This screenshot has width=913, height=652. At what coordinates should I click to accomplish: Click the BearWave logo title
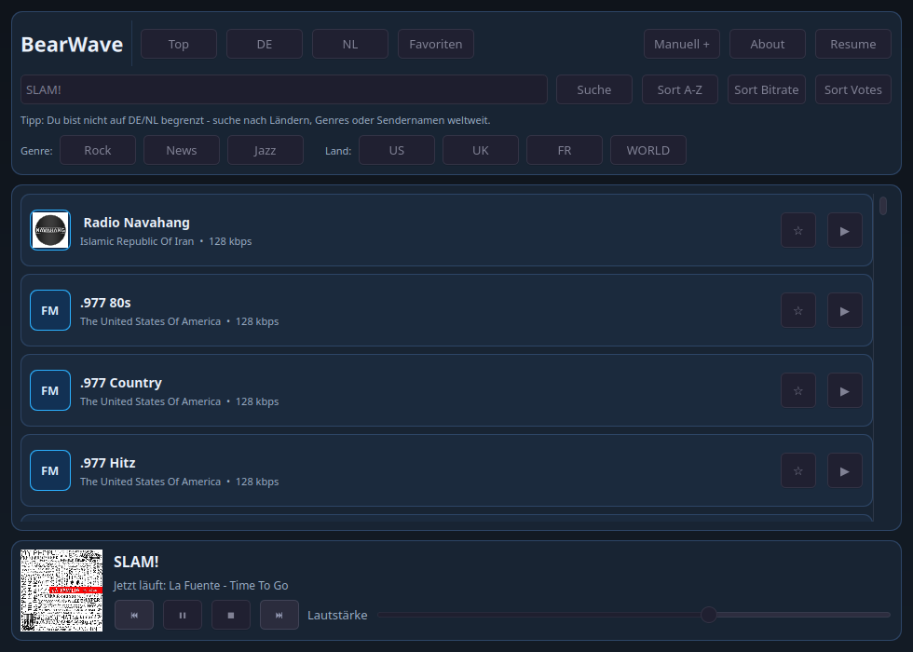click(73, 45)
